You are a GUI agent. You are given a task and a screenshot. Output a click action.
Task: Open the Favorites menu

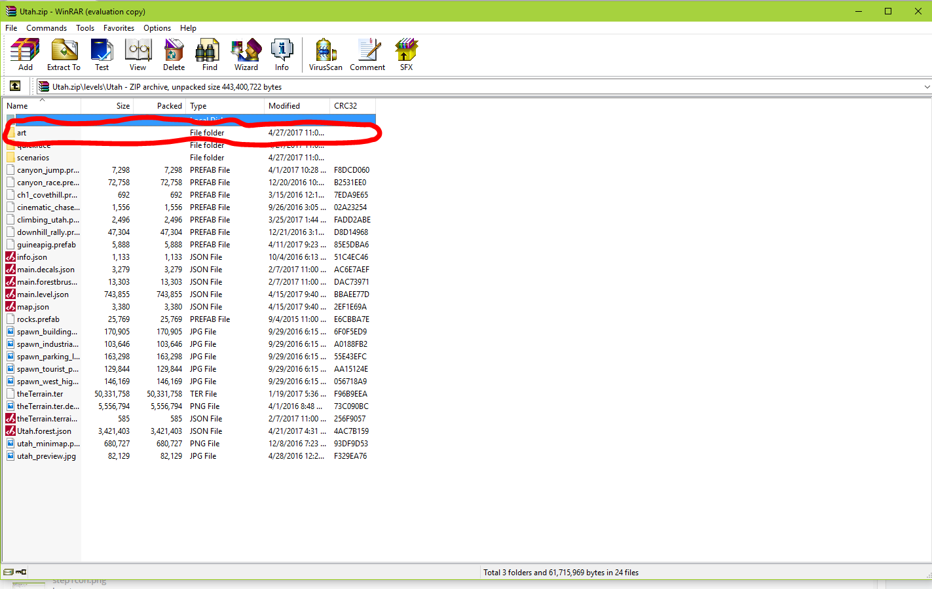click(x=119, y=28)
